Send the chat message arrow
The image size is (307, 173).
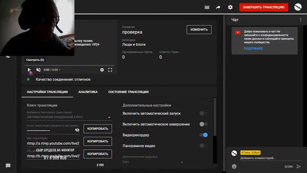pyautogui.click(x=299, y=167)
